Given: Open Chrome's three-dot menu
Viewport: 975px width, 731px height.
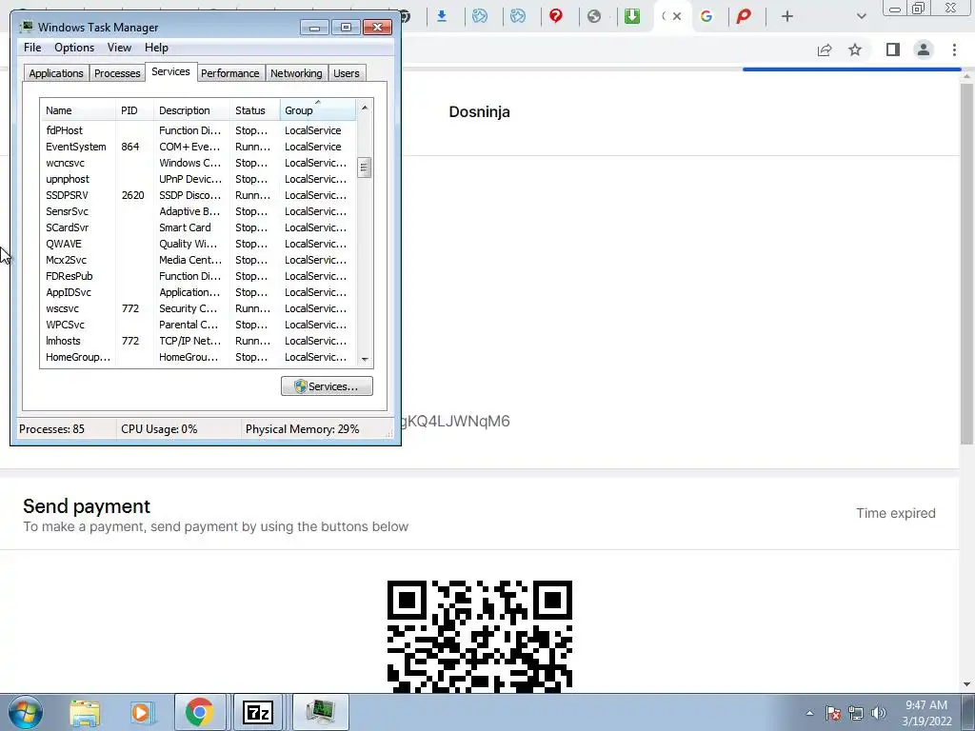Looking at the screenshot, I should coord(954,49).
